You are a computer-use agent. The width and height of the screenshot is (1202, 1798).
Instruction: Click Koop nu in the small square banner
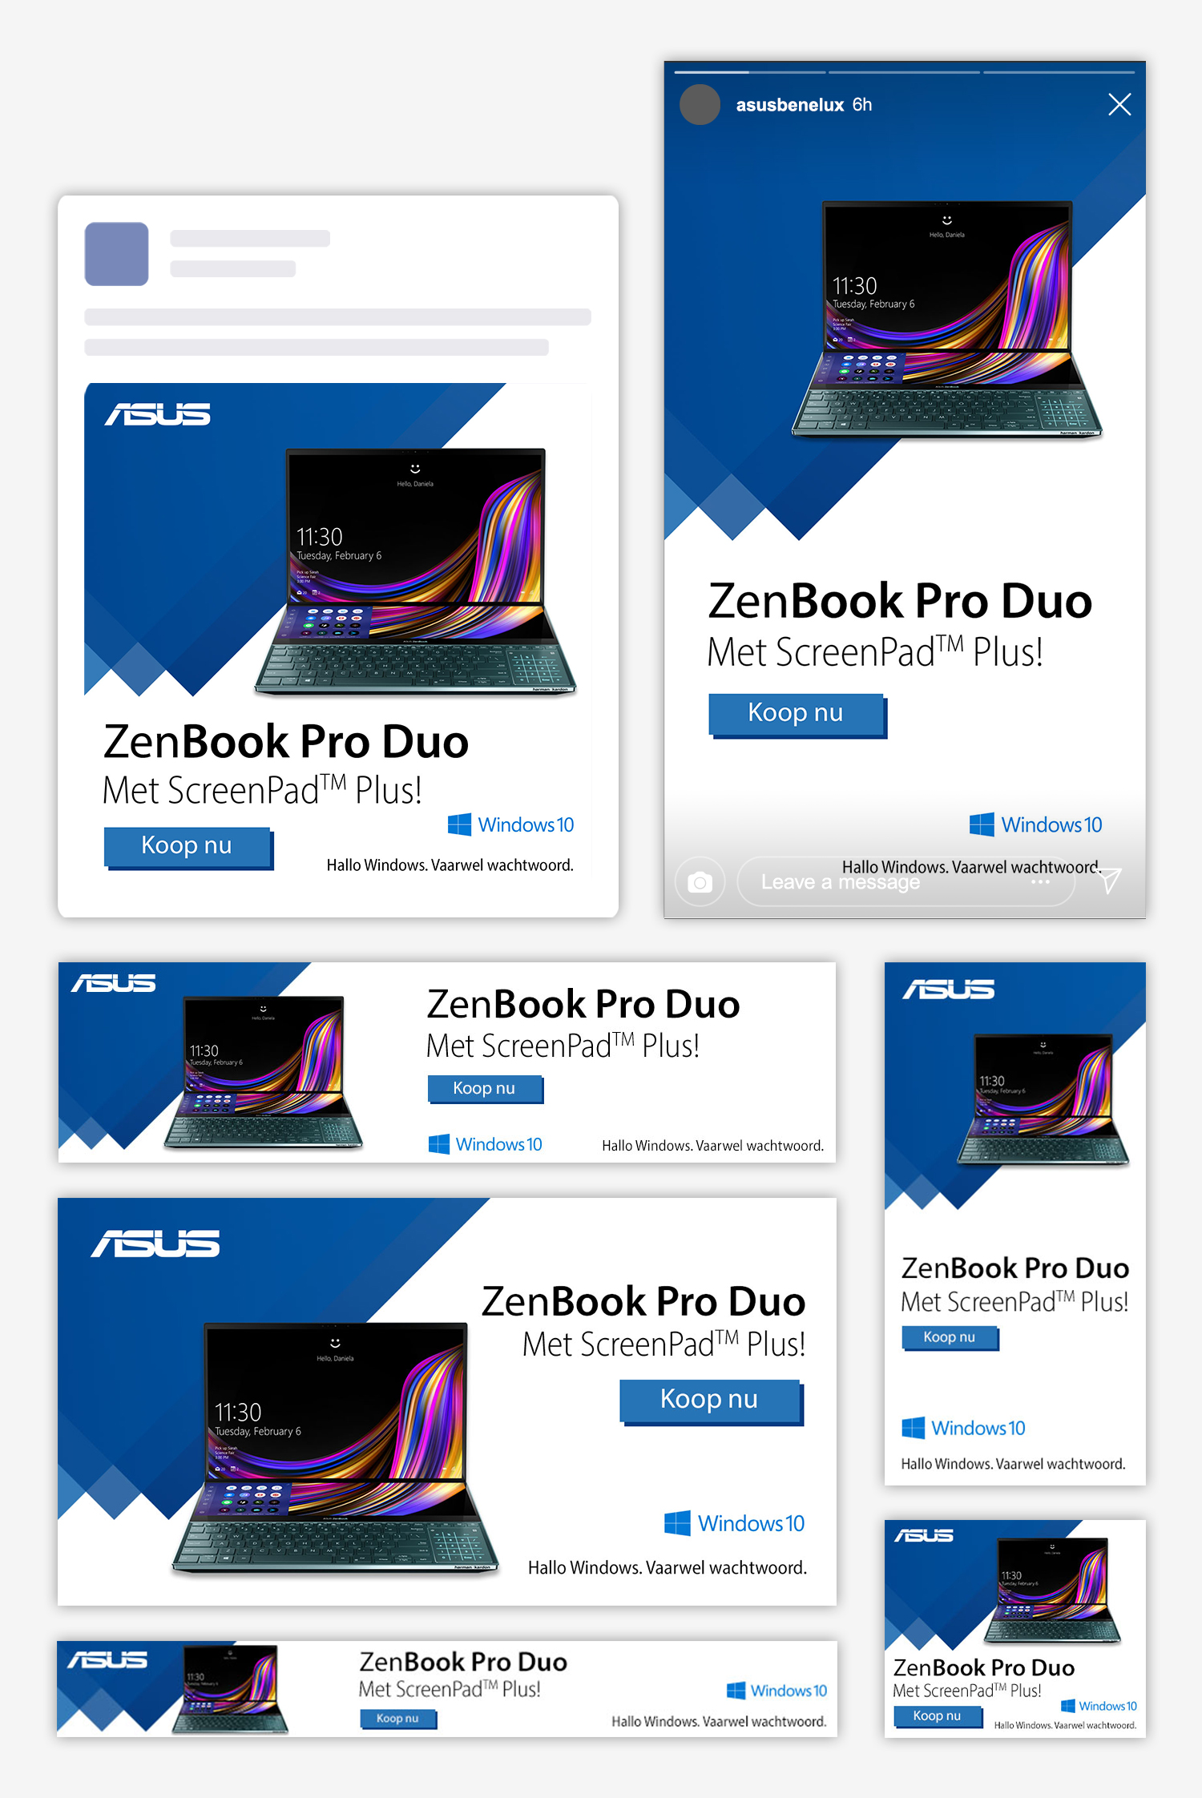(x=937, y=1715)
